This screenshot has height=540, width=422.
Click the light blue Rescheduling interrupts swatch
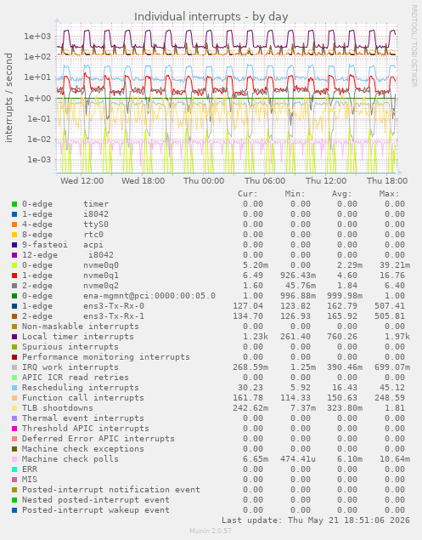pyautogui.click(x=14, y=388)
